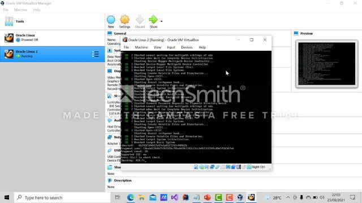Click the Discard toolbar button
Image resolution: width=362 pixels, height=203 pixels.
(140, 21)
